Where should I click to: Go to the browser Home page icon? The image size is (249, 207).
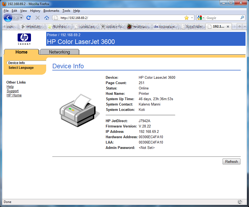(x=47, y=18)
